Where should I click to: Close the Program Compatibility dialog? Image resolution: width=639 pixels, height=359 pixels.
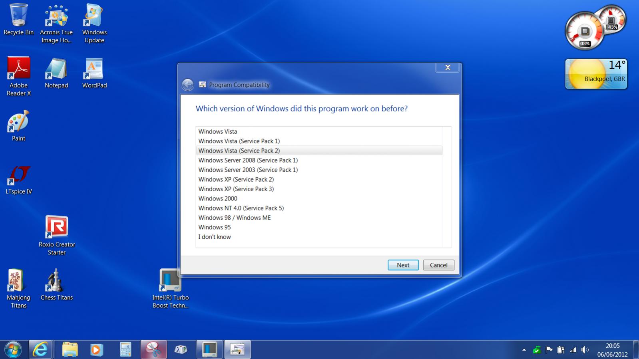click(448, 67)
